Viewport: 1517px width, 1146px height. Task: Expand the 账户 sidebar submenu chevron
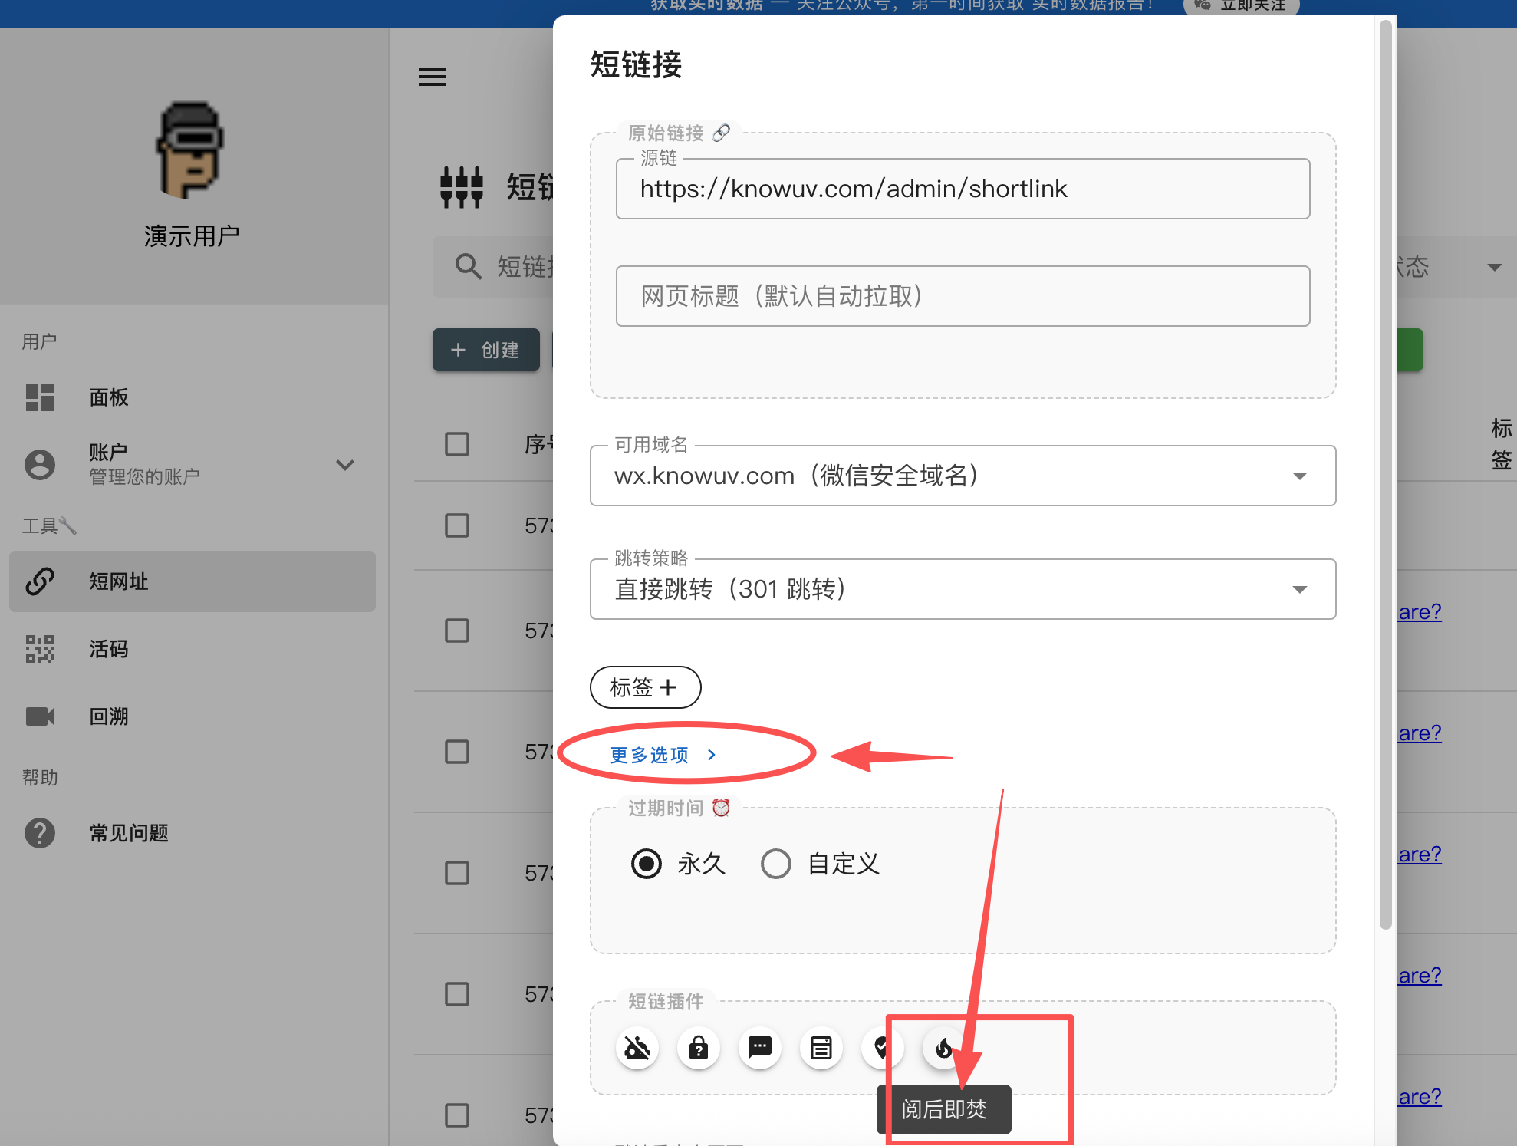(x=345, y=465)
